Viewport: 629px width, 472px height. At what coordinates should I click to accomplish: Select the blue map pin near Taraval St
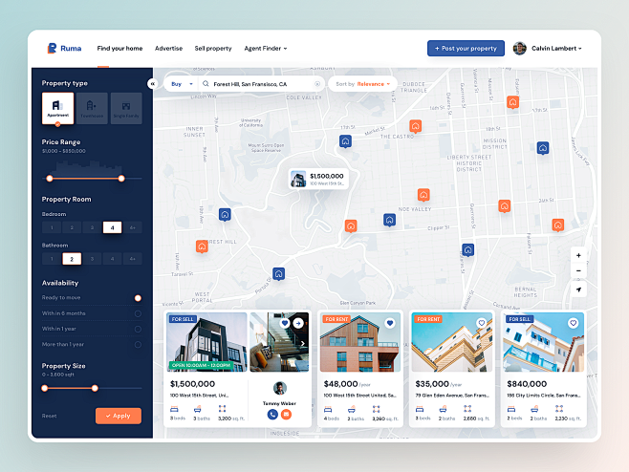pos(279,274)
